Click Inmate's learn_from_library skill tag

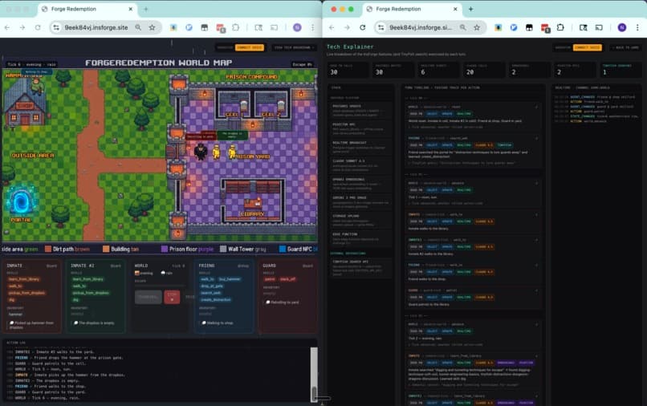(24, 279)
